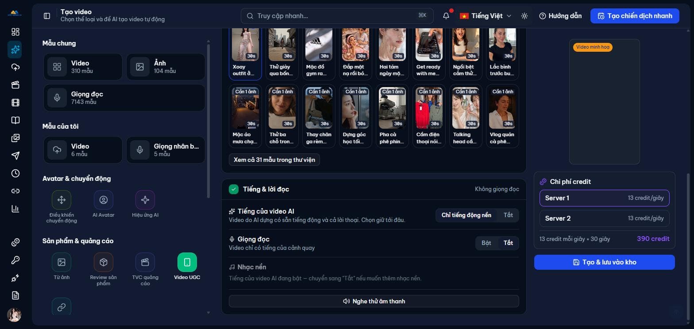Select Server 2 credit option
This screenshot has height=329, width=694.
point(604,218)
